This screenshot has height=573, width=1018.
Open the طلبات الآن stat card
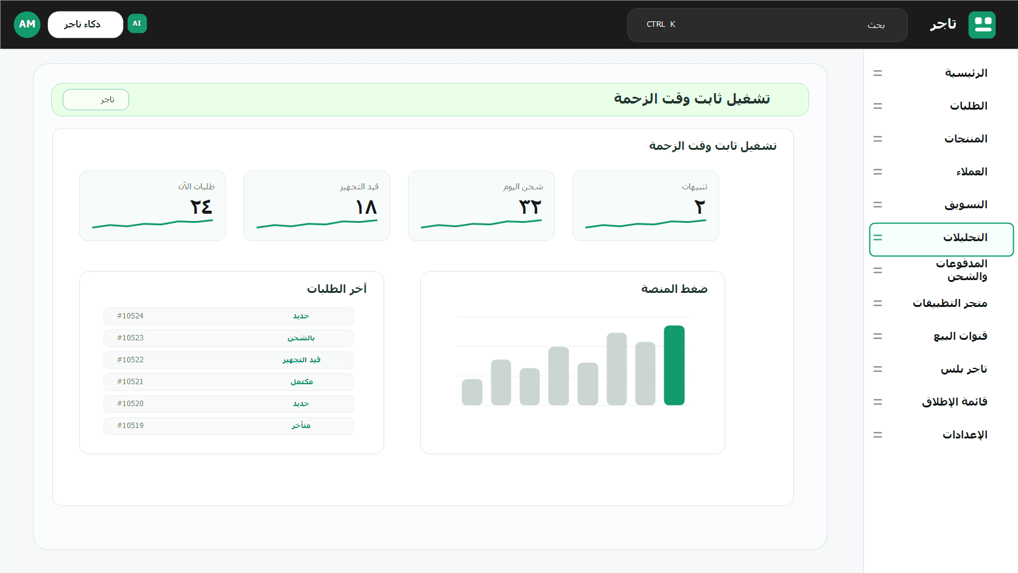click(x=152, y=206)
